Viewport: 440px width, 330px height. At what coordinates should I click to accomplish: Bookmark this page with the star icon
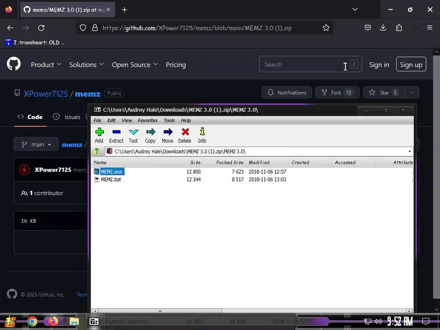[x=326, y=28]
